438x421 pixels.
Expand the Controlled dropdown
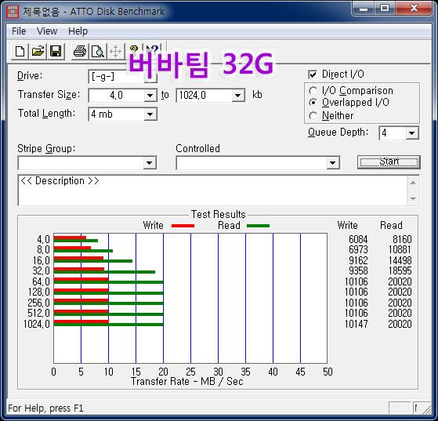coord(332,163)
